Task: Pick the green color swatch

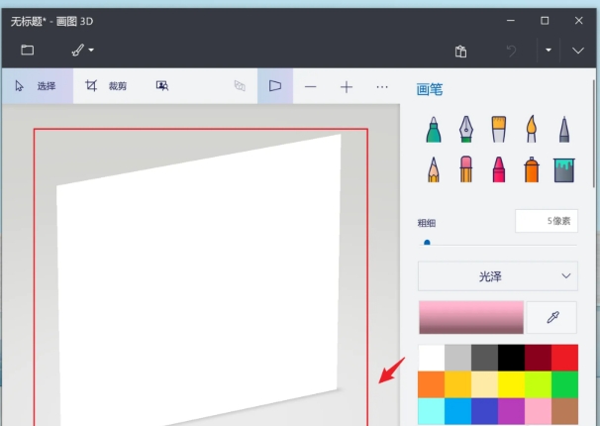Action: coord(564,384)
